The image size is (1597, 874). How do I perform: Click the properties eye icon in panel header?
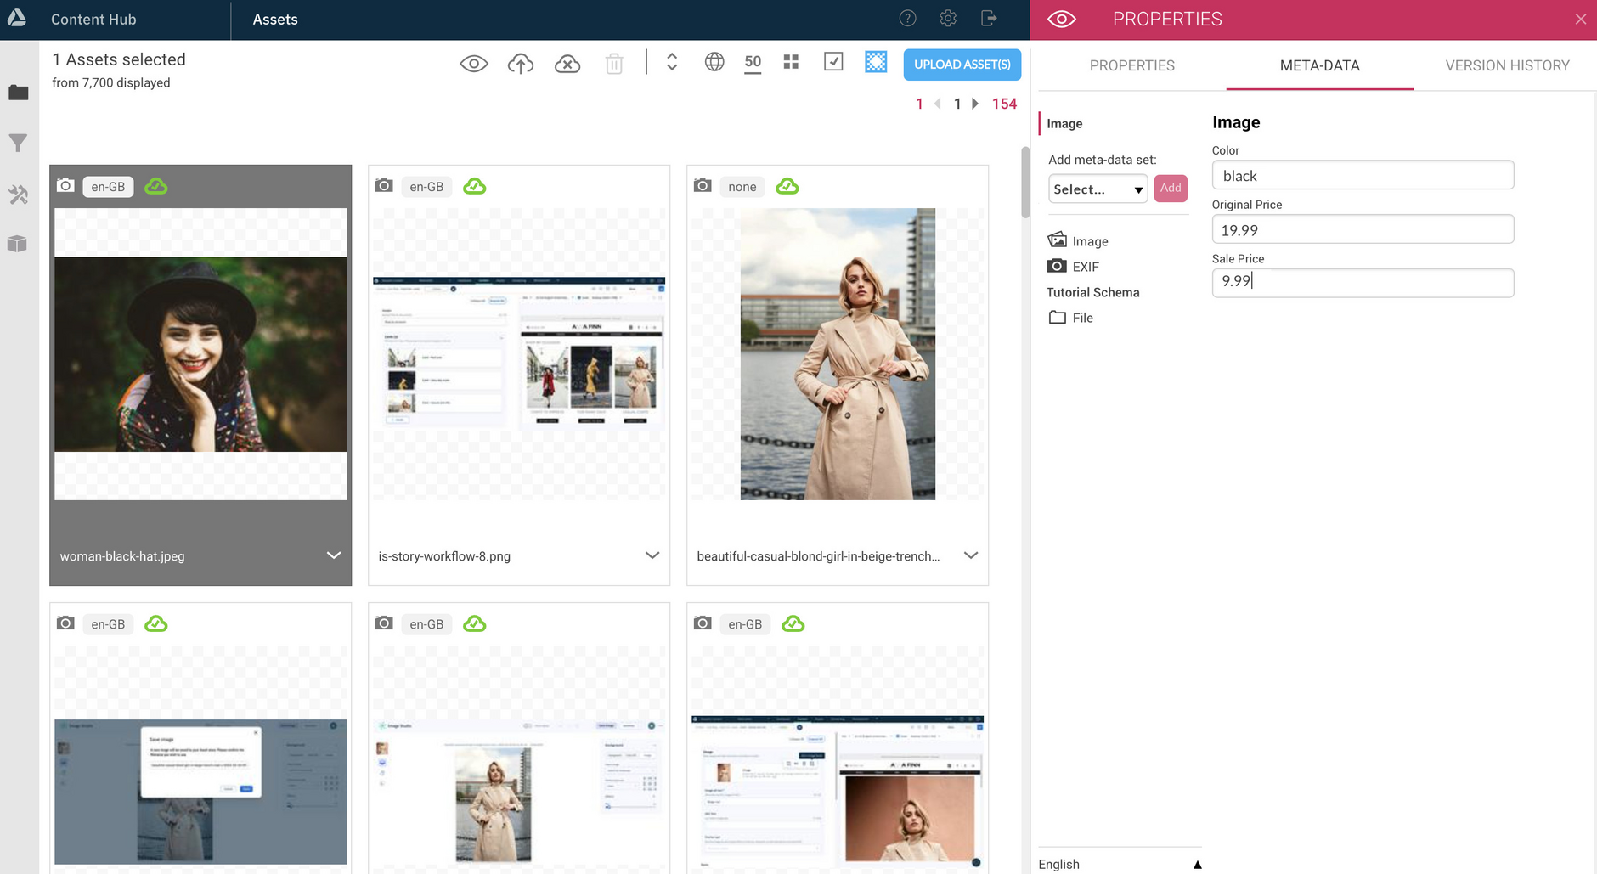tap(1062, 20)
